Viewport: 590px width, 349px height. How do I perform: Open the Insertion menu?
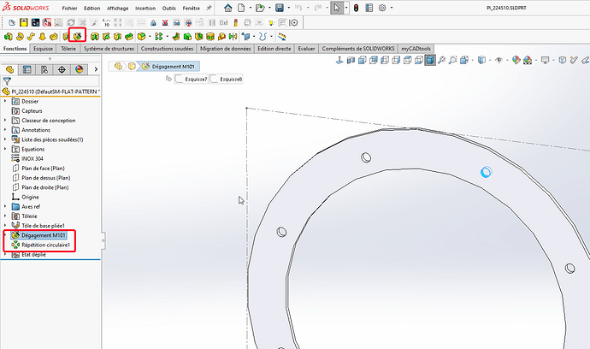point(145,8)
